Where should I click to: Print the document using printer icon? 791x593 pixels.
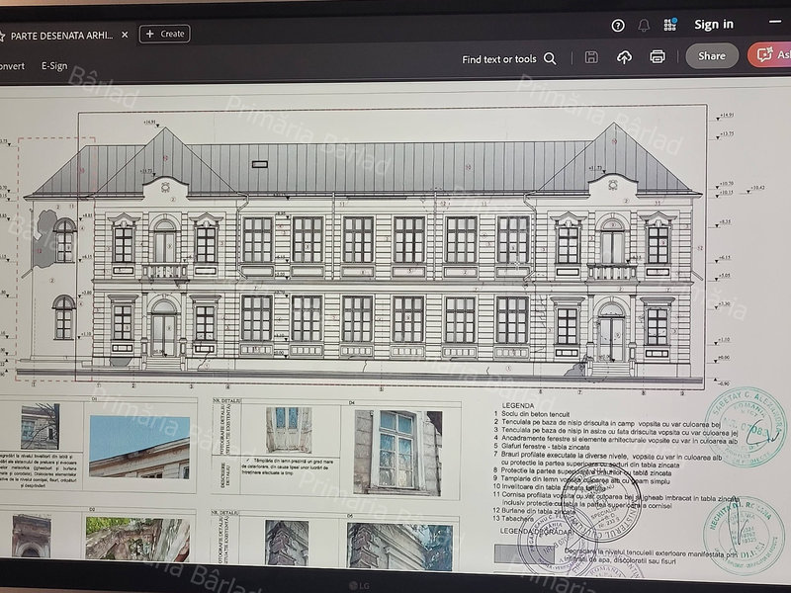click(658, 57)
